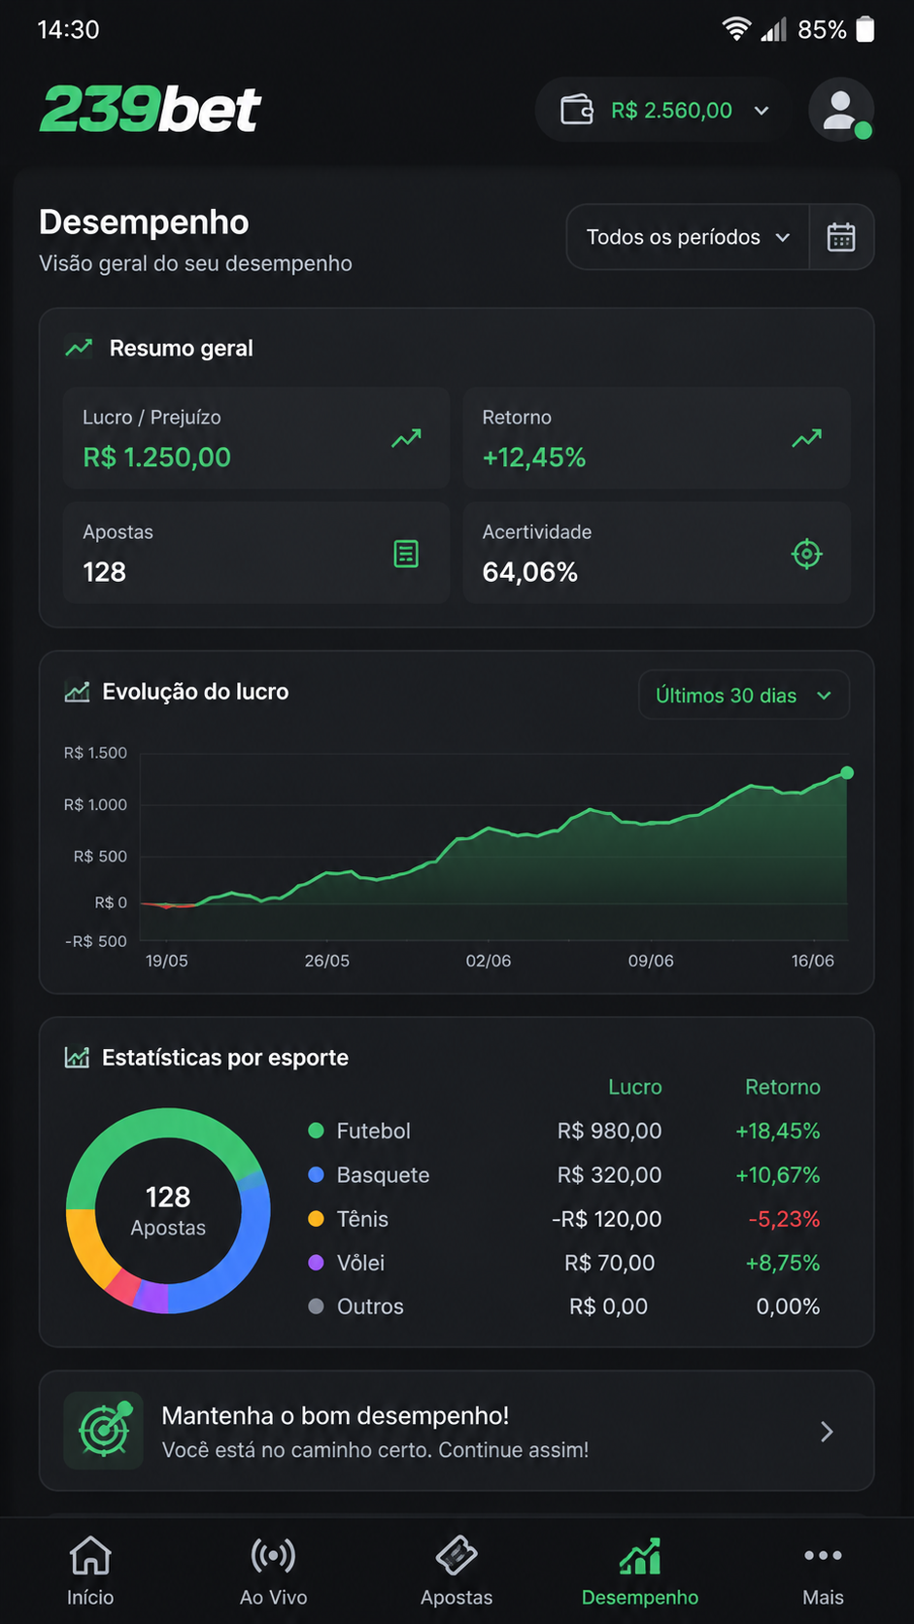Tap the Lucro column header
The width and height of the screenshot is (914, 1624).
point(635,1087)
